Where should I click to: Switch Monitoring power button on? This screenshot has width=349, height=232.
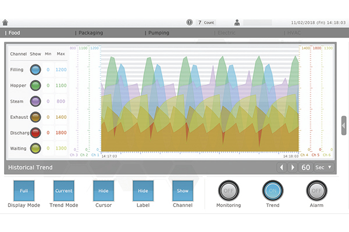[228, 190]
